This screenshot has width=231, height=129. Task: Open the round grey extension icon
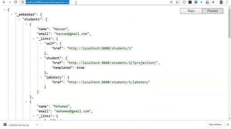(184, 2)
